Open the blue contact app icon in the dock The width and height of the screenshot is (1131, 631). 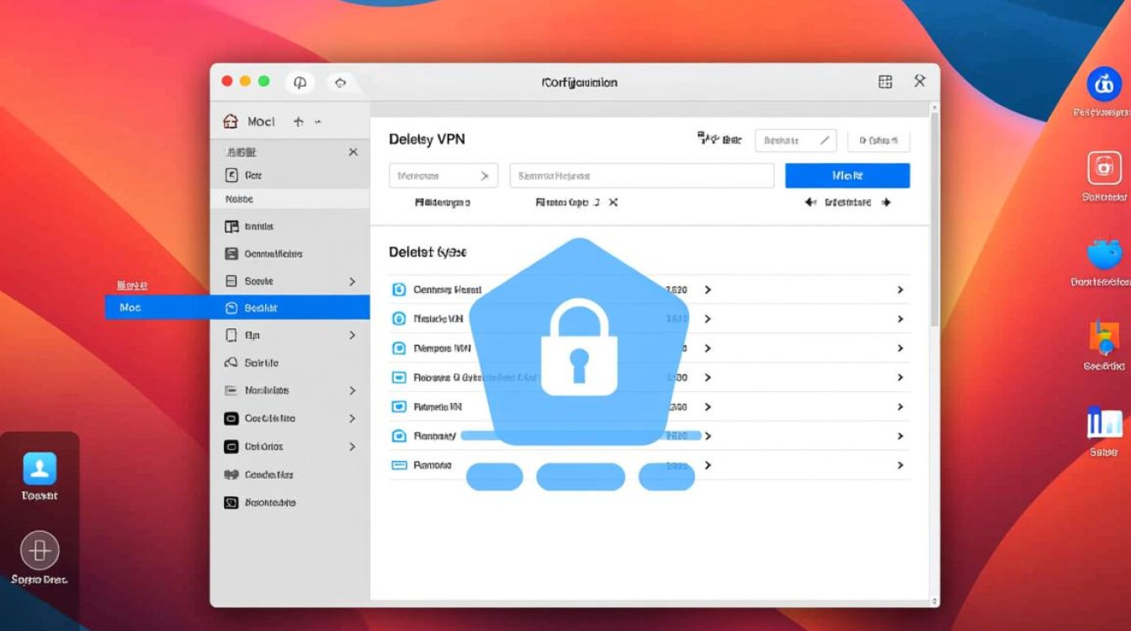tap(40, 469)
